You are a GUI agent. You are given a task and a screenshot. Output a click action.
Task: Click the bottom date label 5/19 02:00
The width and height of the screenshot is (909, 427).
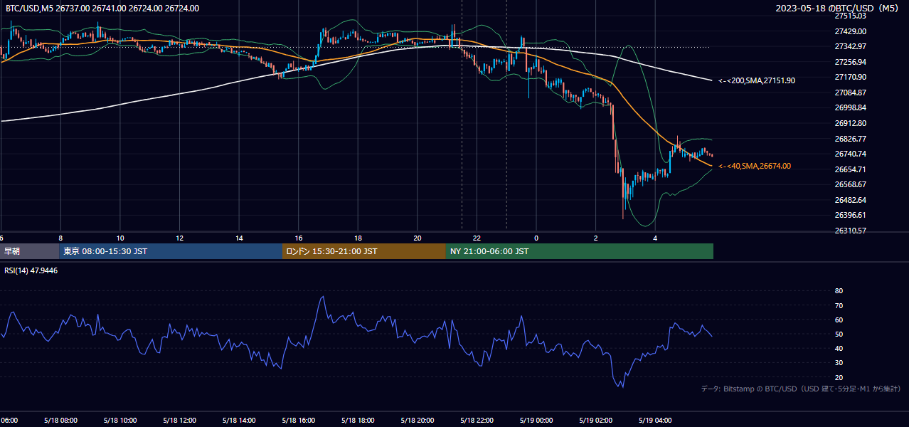click(x=595, y=421)
